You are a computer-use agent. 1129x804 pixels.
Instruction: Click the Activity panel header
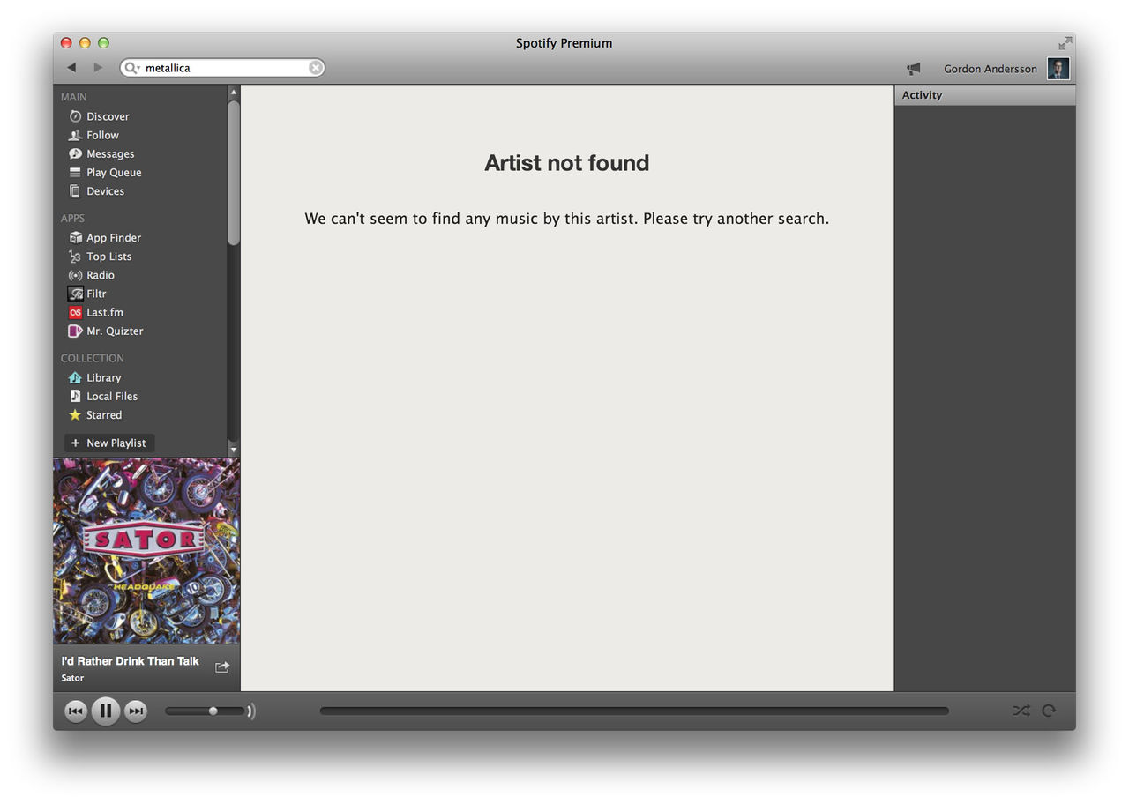tap(985, 95)
